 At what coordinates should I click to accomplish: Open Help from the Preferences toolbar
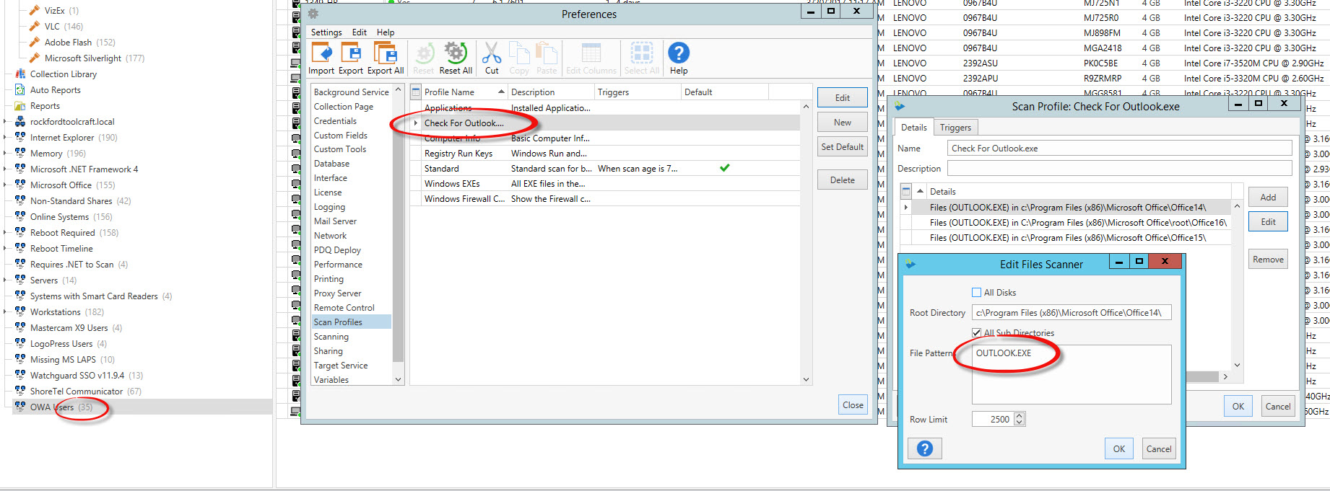pos(678,54)
